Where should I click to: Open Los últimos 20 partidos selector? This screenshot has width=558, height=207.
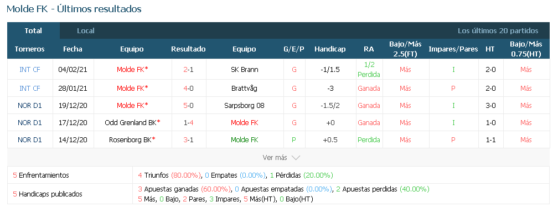(x=498, y=31)
